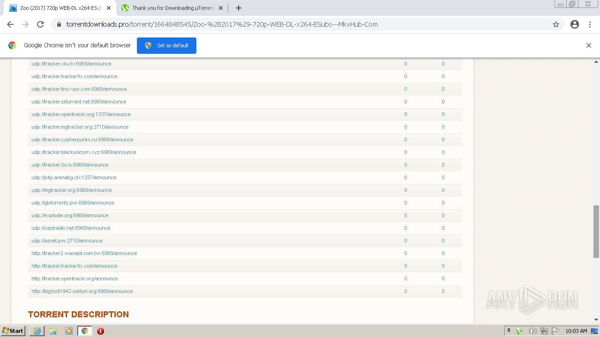Select the tracker.blackunicorn.xyz:6969 tracker
The height and width of the screenshot is (337, 600).
(x=84, y=152)
